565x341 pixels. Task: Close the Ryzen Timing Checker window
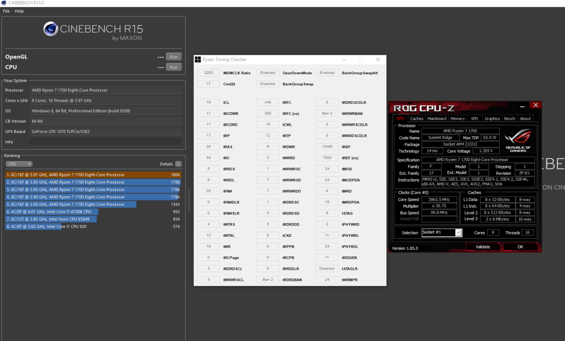point(378,59)
